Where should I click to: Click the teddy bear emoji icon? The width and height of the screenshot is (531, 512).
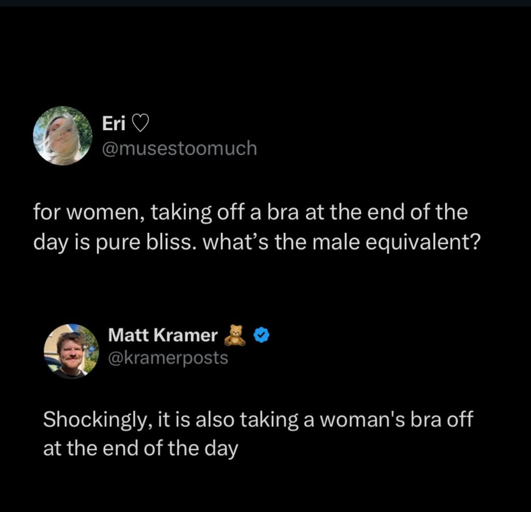tap(235, 335)
